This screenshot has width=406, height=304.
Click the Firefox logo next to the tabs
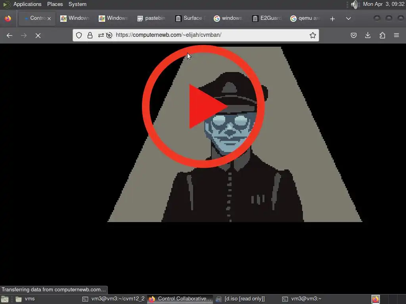point(8,18)
